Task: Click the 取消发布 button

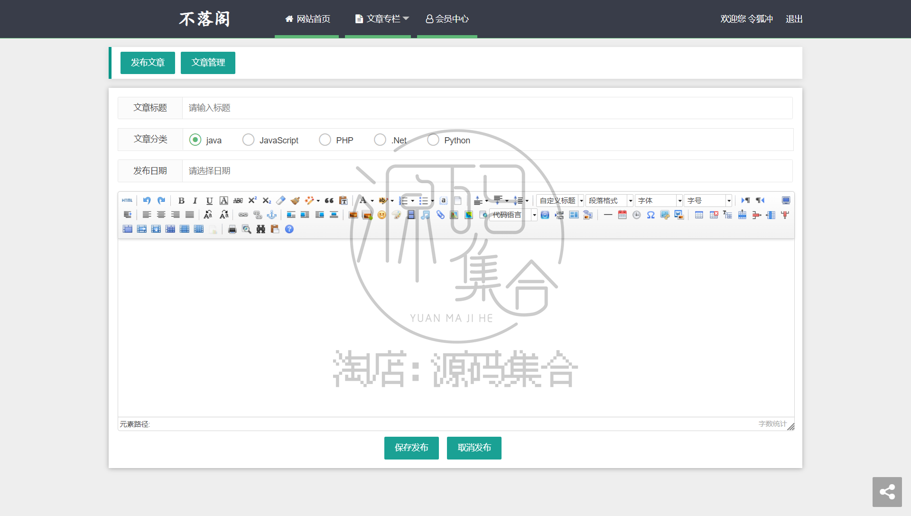Action: (x=474, y=448)
